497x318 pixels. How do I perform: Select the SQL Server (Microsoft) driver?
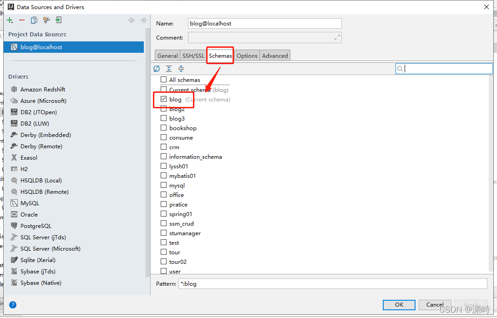[x=51, y=249]
